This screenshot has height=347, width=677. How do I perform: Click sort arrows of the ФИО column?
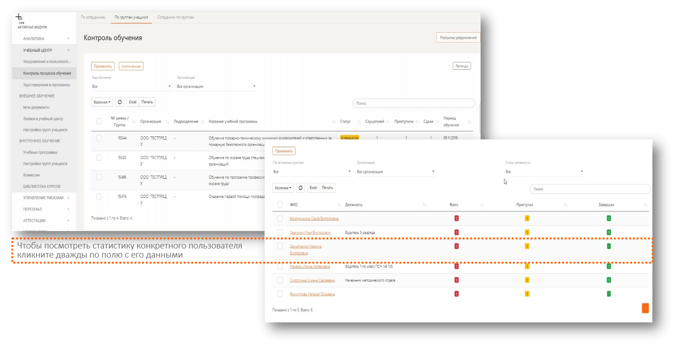[x=339, y=205]
